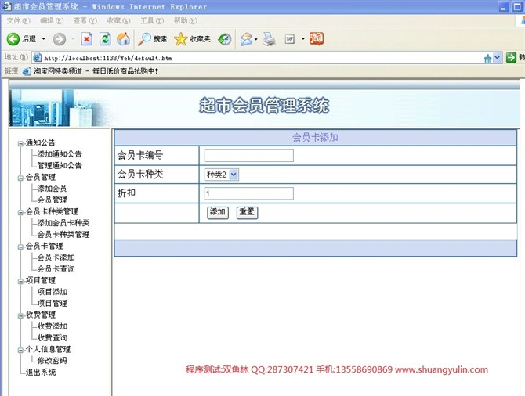Refresh the page with green arrows icon
The image size is (525, 396).
[105, 39]
